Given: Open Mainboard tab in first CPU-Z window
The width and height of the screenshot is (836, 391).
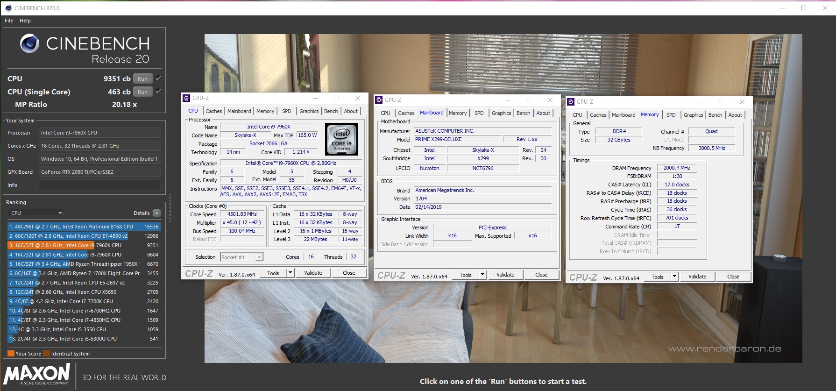Looking at the screenshot, I should [239, 111].
